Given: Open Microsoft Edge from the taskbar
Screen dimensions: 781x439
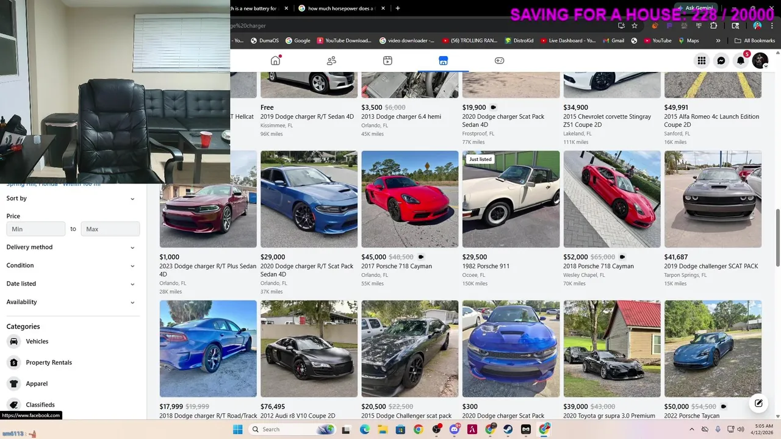Looking at the screenshot, I should pyautogui.click(x=364, y=429).
